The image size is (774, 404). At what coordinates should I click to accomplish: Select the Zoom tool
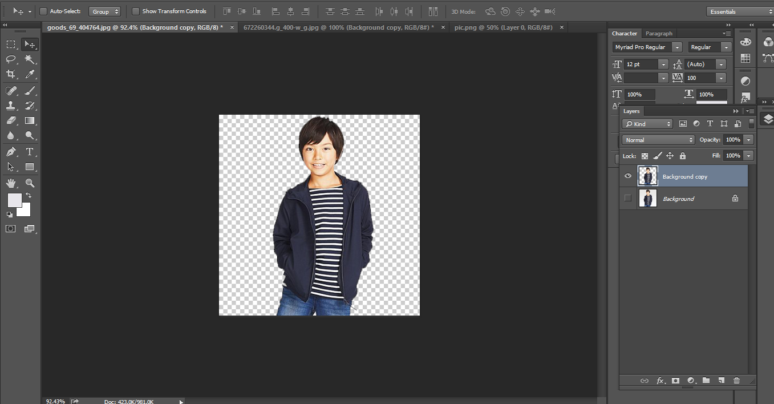click(x=30, y=183)
